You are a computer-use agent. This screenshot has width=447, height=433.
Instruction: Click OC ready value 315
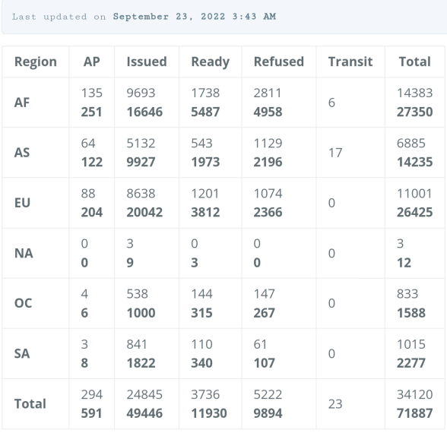click(202, 313)
